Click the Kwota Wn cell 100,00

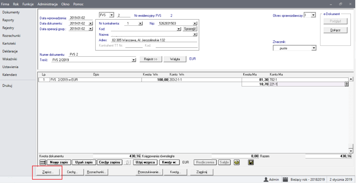pyautogui.click(x=155, y=80)
